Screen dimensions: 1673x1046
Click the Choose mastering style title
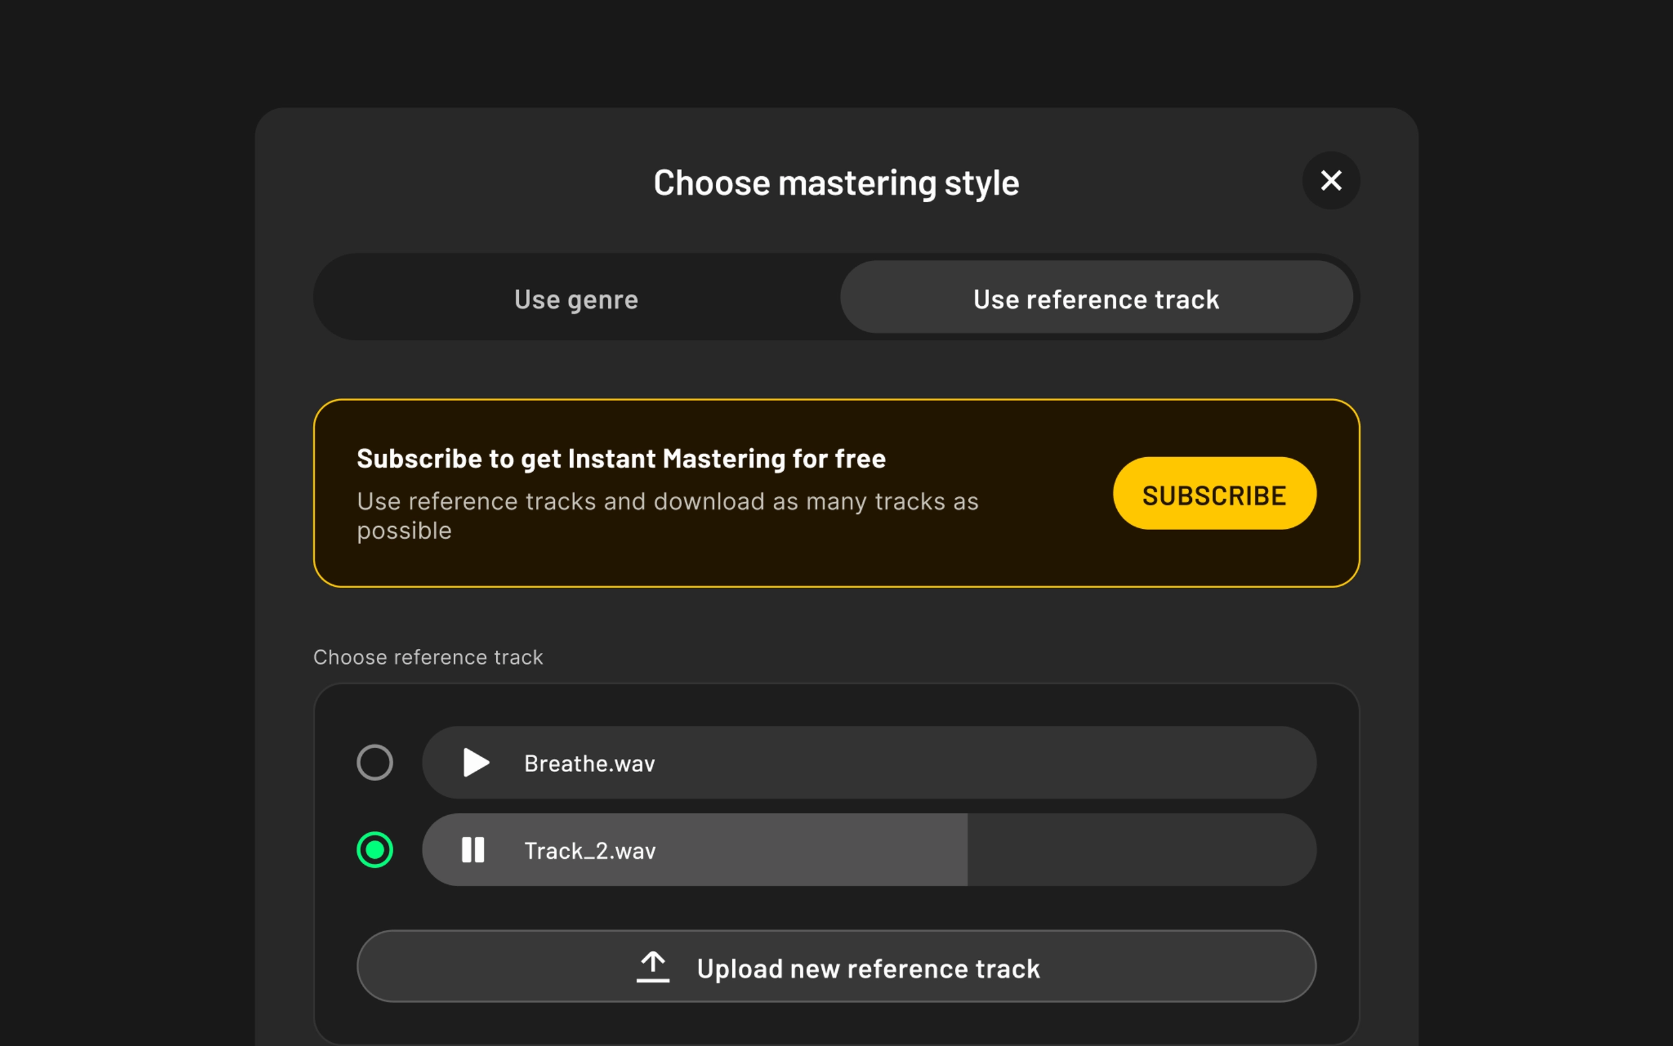coord(836,183)
